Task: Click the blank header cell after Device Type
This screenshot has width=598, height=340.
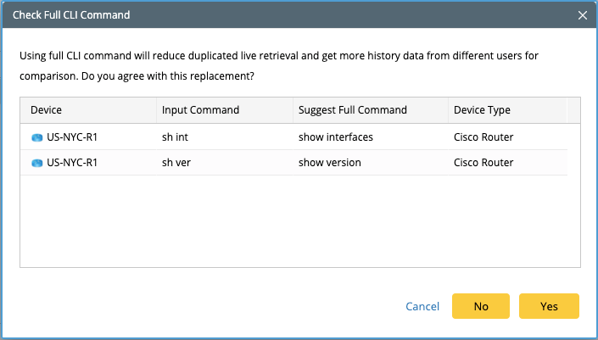Action: pos(573,110)
